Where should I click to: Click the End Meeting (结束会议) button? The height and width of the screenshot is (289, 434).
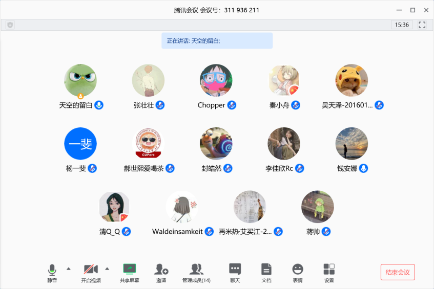398,272
